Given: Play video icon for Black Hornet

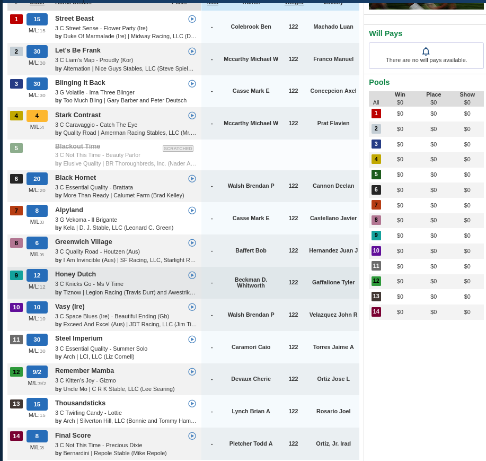Looking at the screenshot, I should [192, 178].
